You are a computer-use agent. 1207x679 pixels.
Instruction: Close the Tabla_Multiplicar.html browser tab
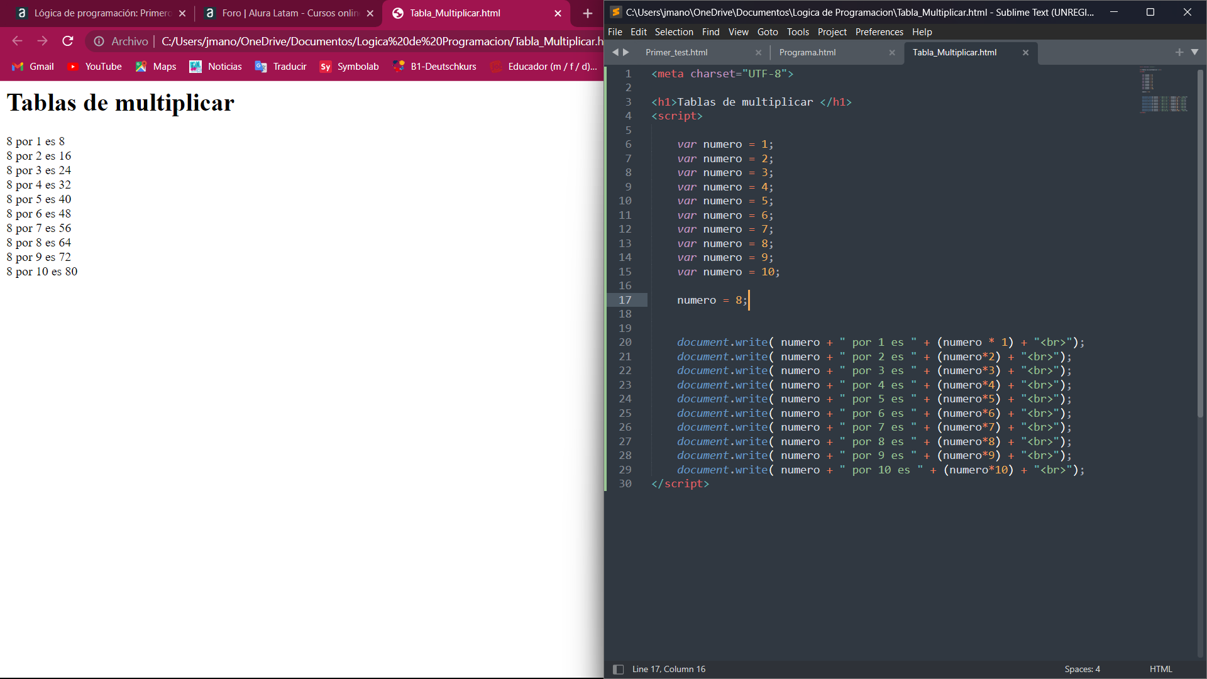(x=558, y=13)
